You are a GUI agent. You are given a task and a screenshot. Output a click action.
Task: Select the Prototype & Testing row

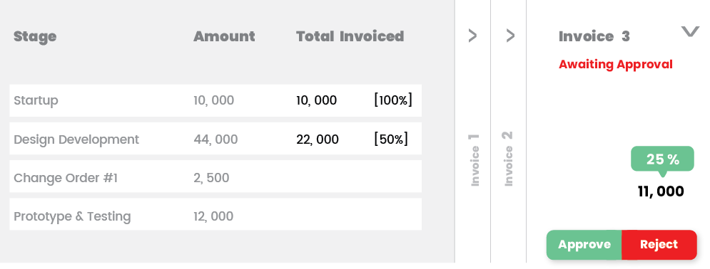pos(215,214)
